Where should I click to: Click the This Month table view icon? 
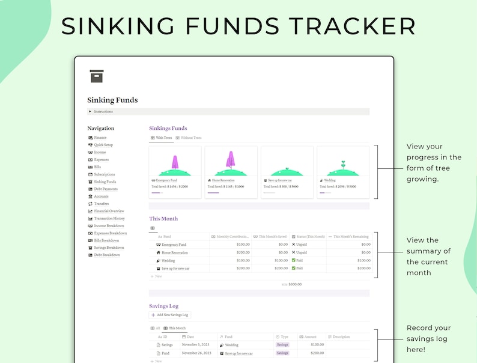(153, 228)
